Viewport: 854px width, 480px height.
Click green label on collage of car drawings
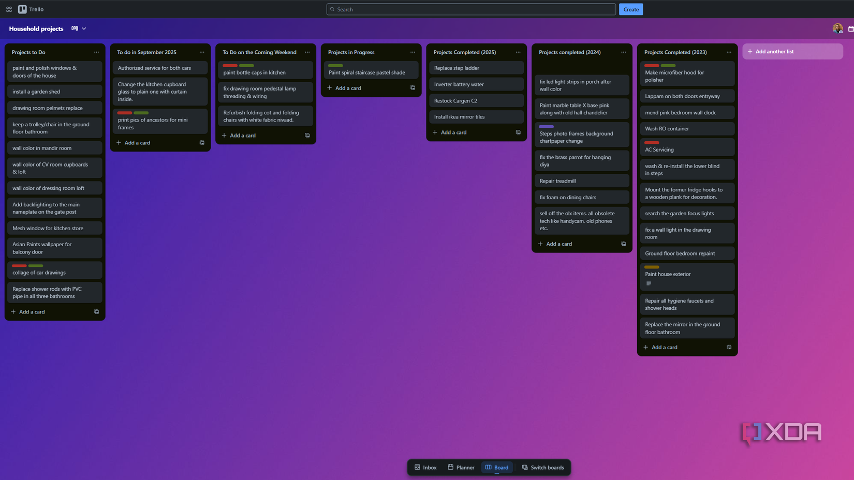click(36, 266)
